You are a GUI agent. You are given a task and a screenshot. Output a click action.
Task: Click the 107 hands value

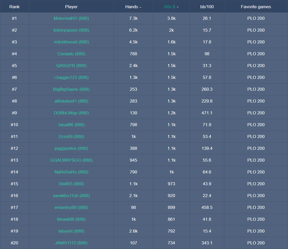pos(133,243)
